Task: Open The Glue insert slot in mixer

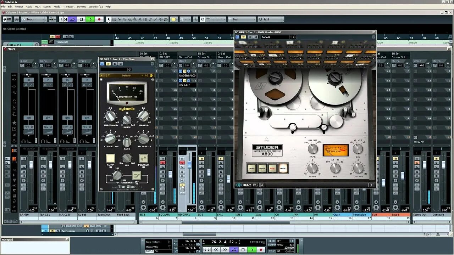Action: tap(187, 85)
